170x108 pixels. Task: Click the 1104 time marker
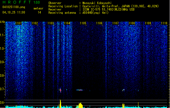(67, 23)
